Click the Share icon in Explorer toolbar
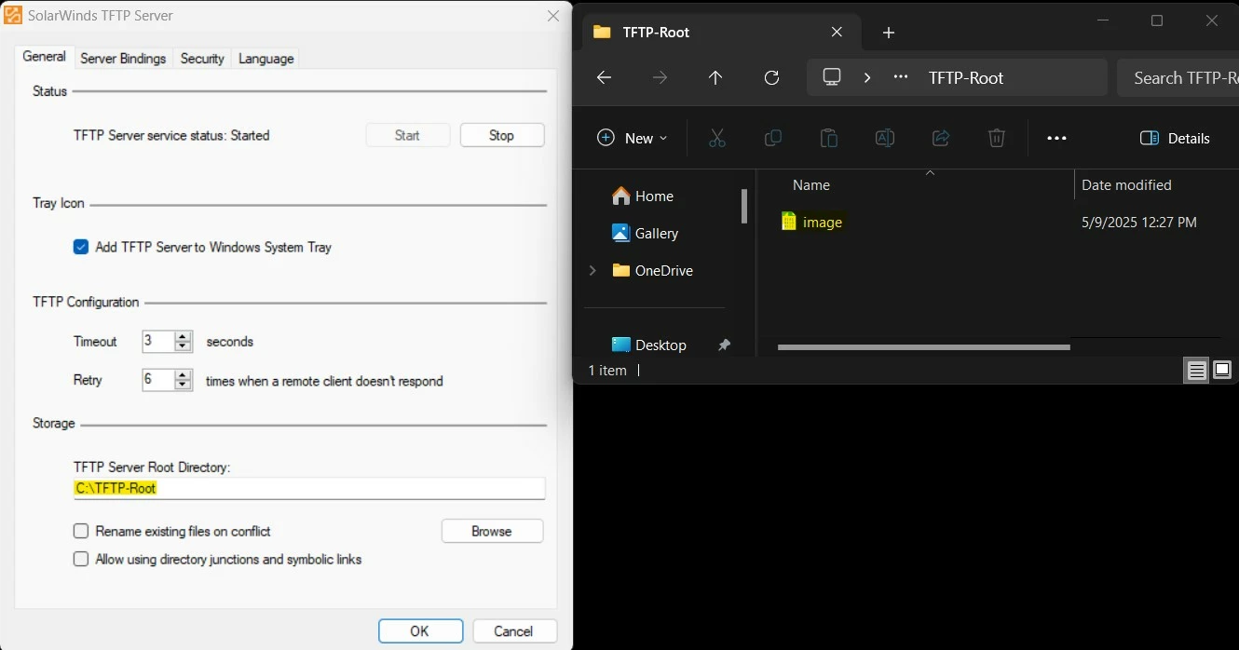 pyautogui.click(x=940, y=138)
